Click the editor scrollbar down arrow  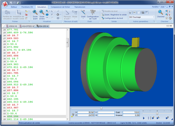[67, 119]
